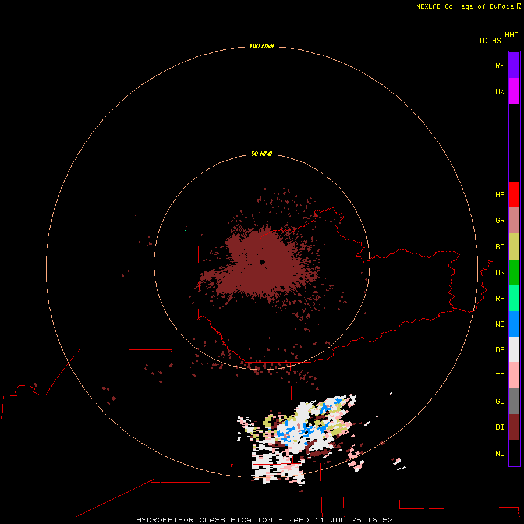Click the BD legend label
The width and height of the screenshot is (524, 524).
500,247
